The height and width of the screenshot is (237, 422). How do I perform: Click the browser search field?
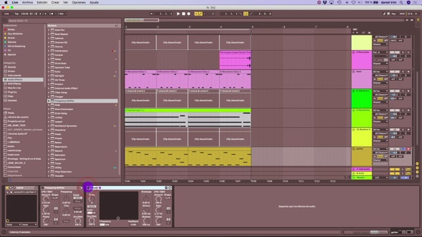64,20
